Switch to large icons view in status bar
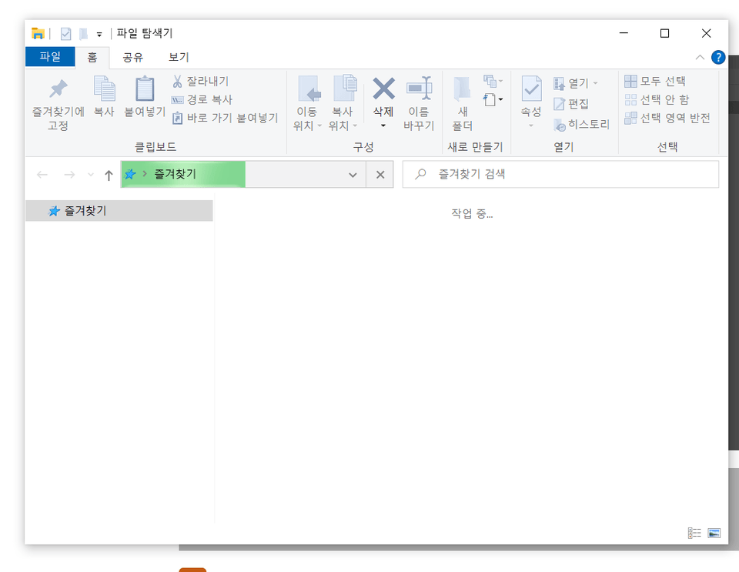 [714, 533]
